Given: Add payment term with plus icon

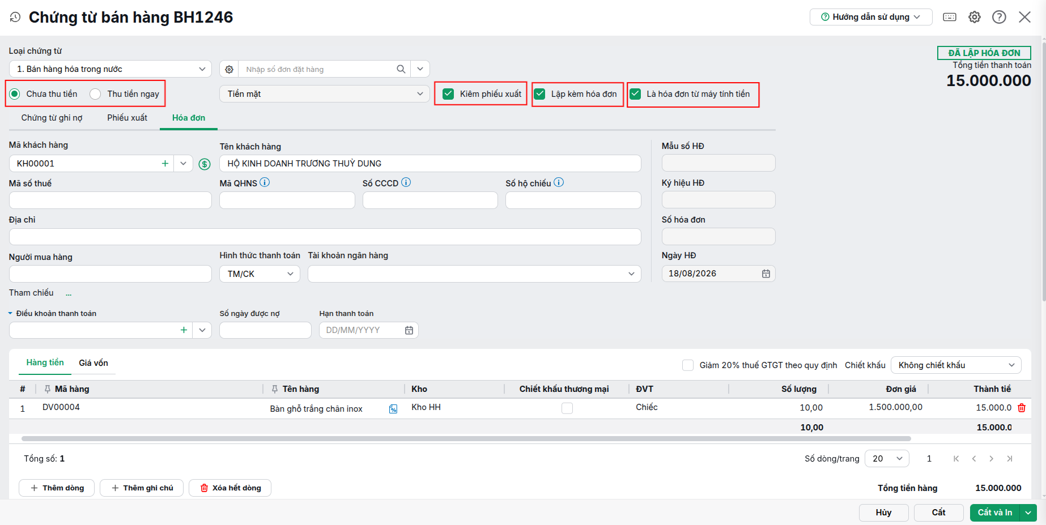Looking at the screenshot, I should click(184, 330).
